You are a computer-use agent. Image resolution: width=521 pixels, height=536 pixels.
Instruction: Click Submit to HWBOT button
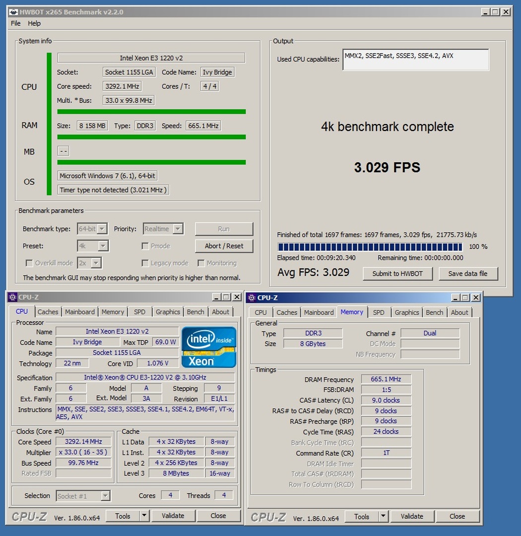pos(397,274)
